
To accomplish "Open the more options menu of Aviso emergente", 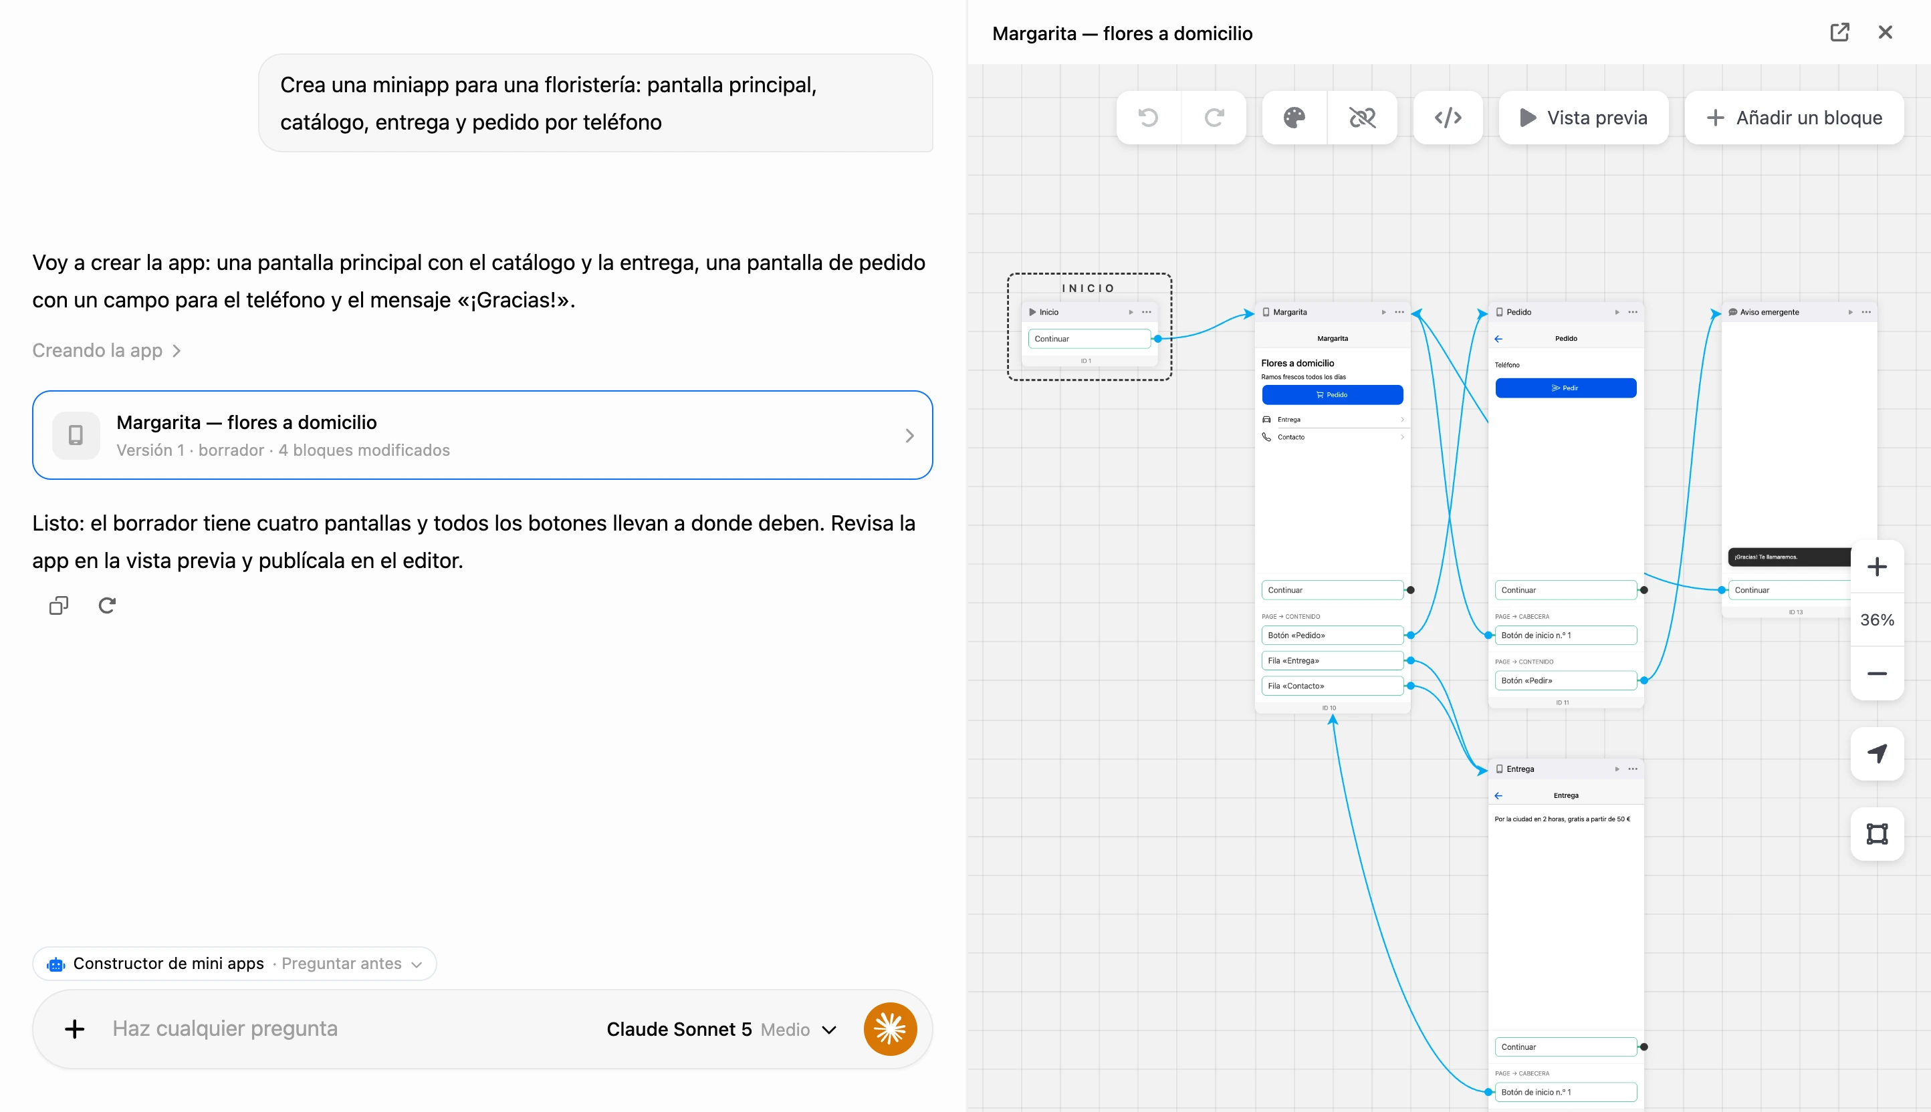I will click(x=1866, y=312).
